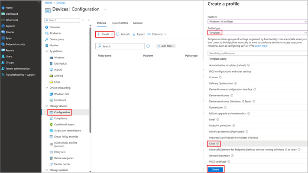Open Endpoint security in left navigation
The height and width of the screenshot is (173, 308).
coord(15,44)
